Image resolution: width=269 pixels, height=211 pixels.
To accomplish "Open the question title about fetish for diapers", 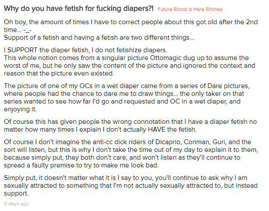I will tap(79, 8).
